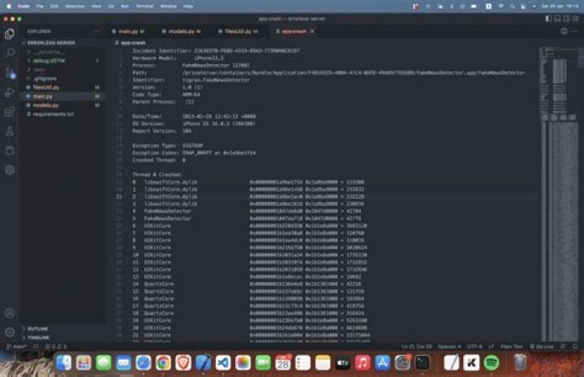Open Source Control view in activity bar
Screen dimensions: 584x377
pos(10,73)
